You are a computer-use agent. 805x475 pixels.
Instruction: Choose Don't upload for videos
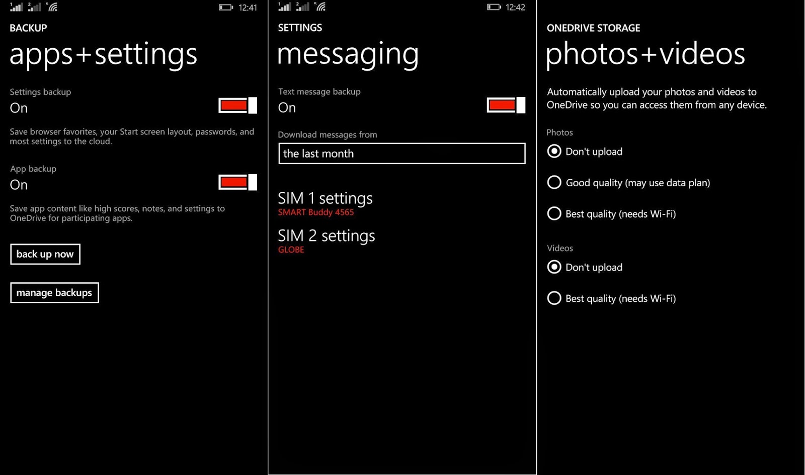click(585, 267)
